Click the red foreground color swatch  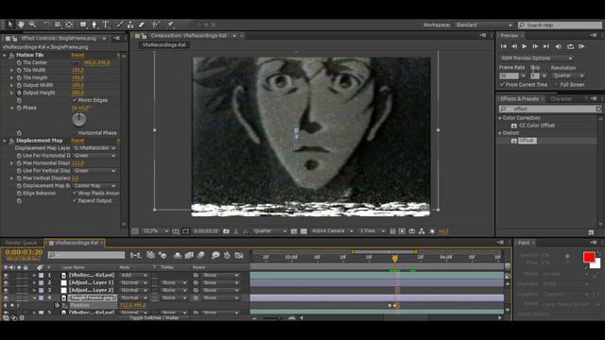coord(589,257)
